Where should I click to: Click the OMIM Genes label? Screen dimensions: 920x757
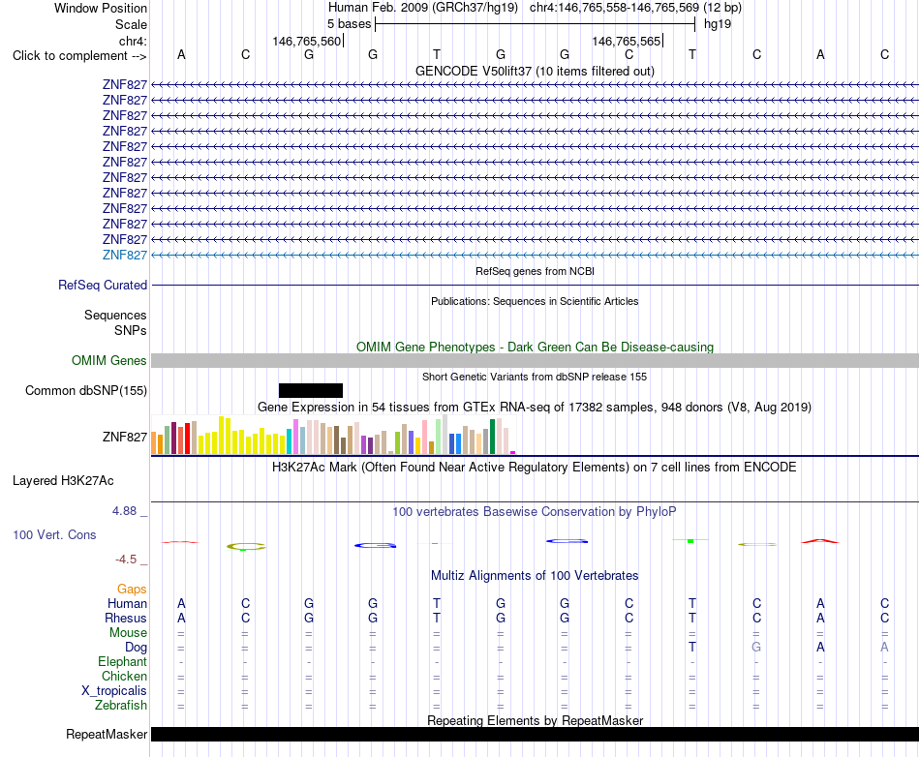point(108,361)
